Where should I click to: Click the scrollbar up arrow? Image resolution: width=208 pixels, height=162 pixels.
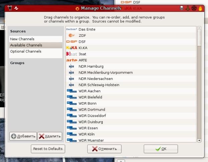coord(199,28)
